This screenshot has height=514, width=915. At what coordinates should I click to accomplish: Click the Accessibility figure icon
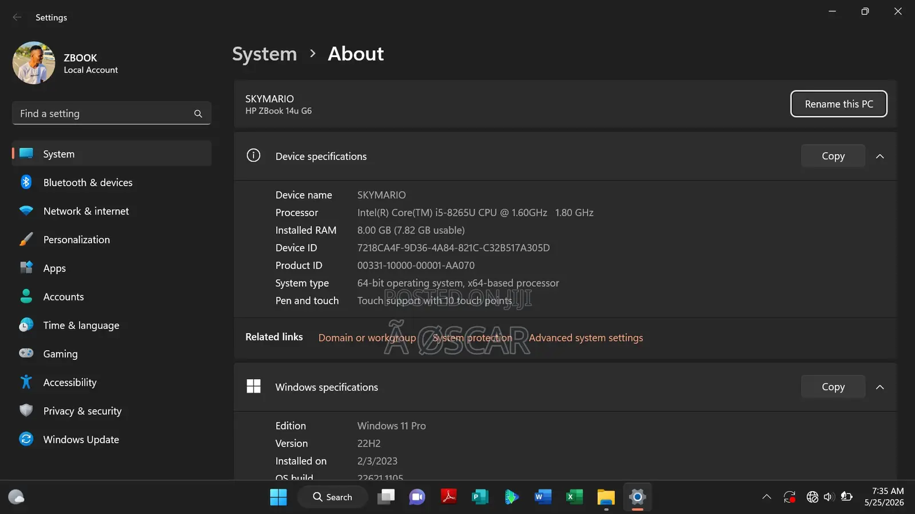pos(26,382)
